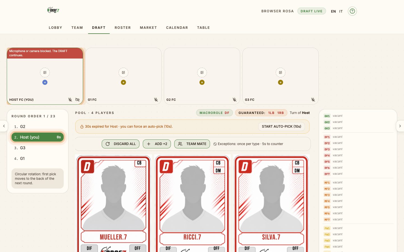
Task: Click the Draftz logo in the header
Action: (53, 10)
